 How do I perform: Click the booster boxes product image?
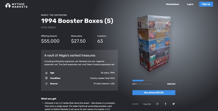pyautogui.click(x=154, y=43)
